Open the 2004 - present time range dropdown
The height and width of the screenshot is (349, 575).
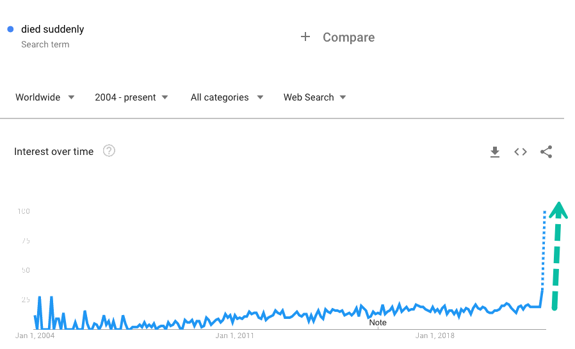(x=131, y=97)
